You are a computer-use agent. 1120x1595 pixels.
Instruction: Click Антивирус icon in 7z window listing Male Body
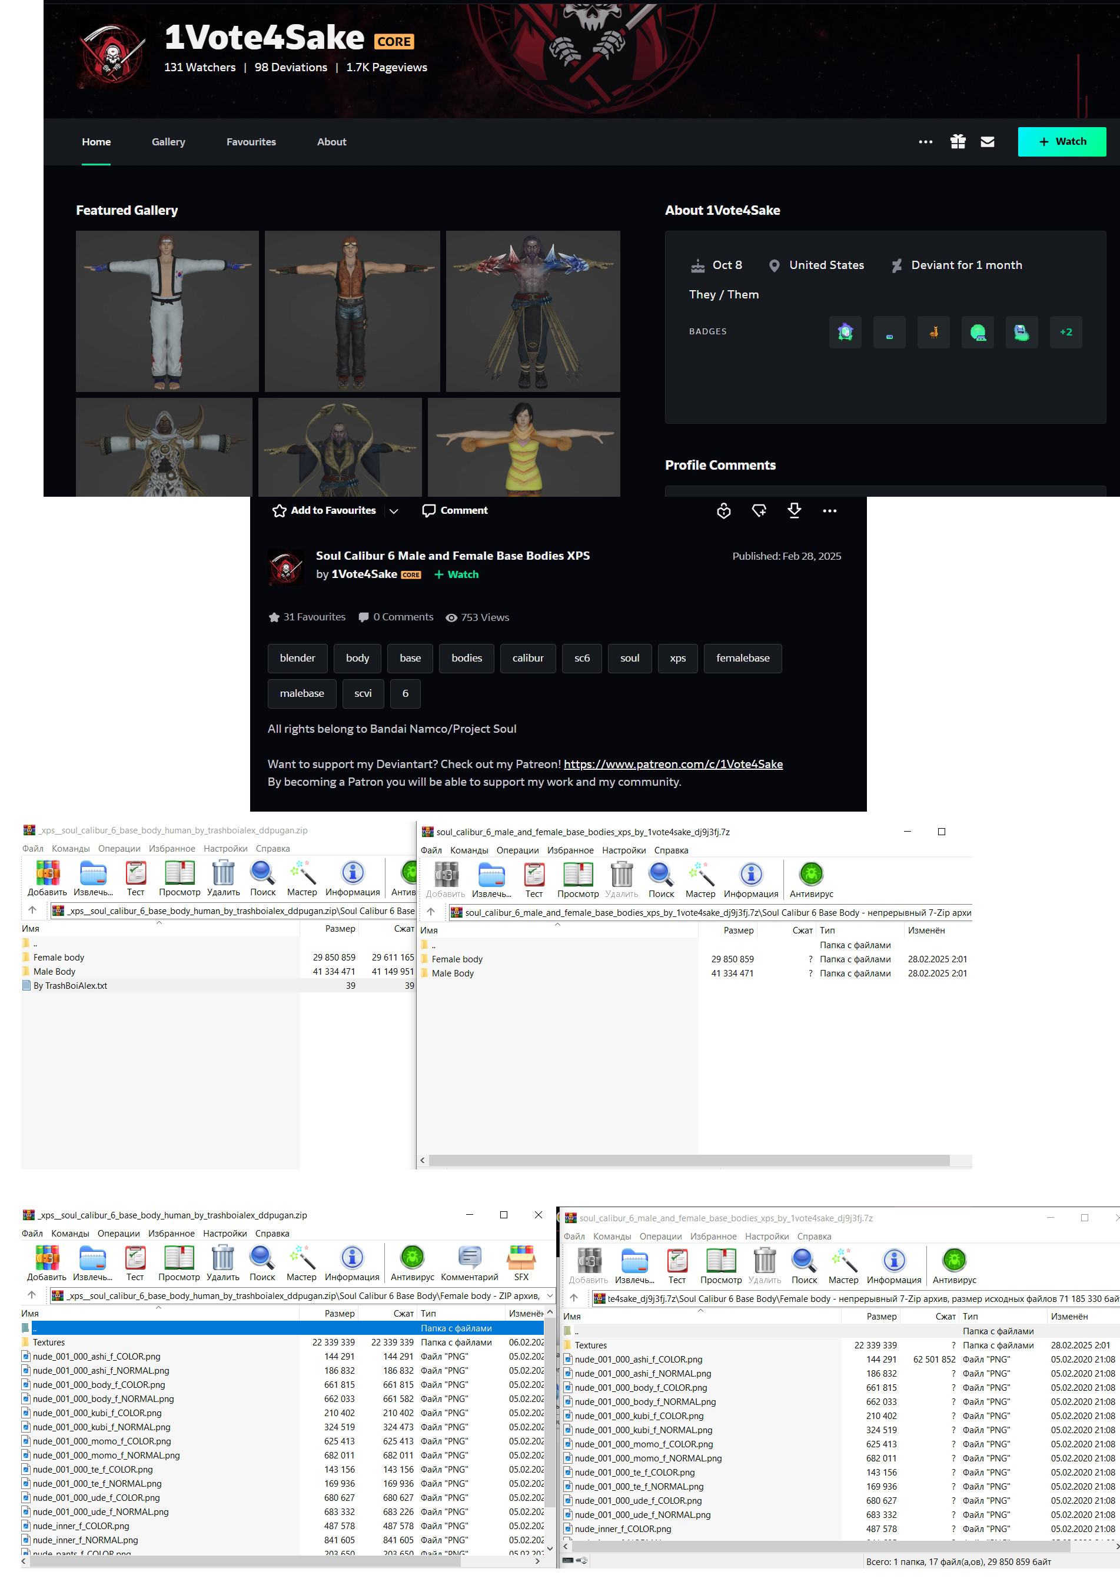[x=811, y=880]
